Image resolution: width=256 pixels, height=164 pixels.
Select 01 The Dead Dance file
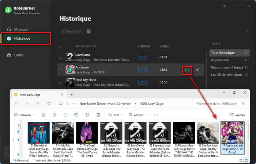[87, 139]
